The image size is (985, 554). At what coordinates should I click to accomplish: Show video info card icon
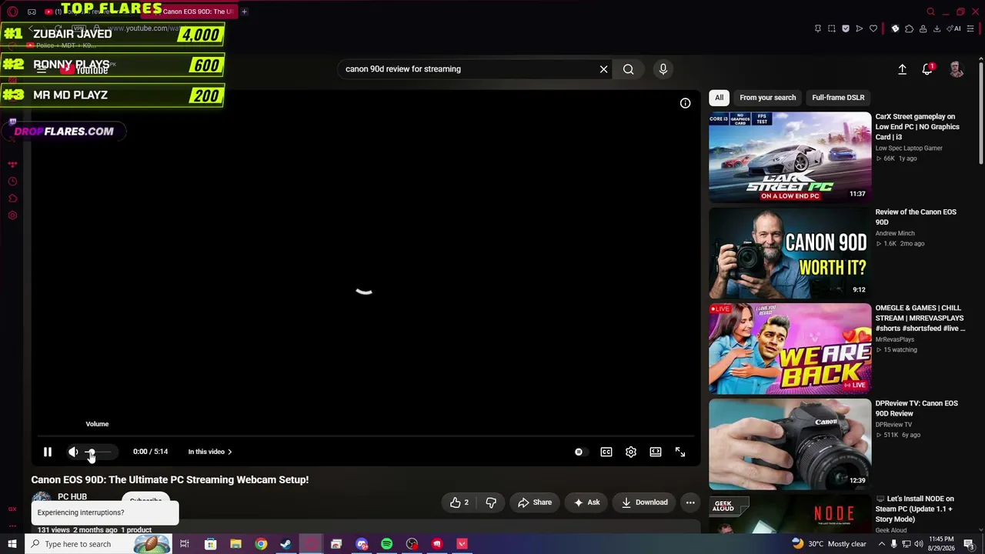coord(685,103)
